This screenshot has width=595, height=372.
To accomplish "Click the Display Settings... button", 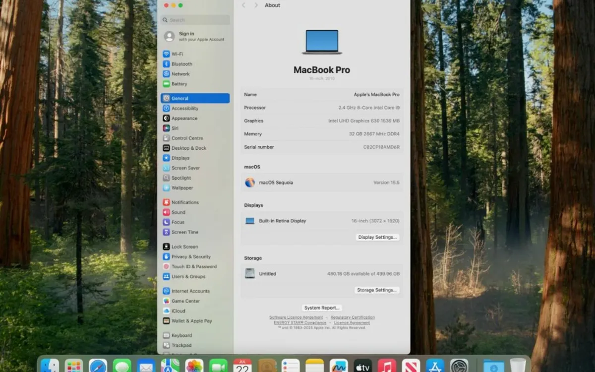I will [377, 237].
